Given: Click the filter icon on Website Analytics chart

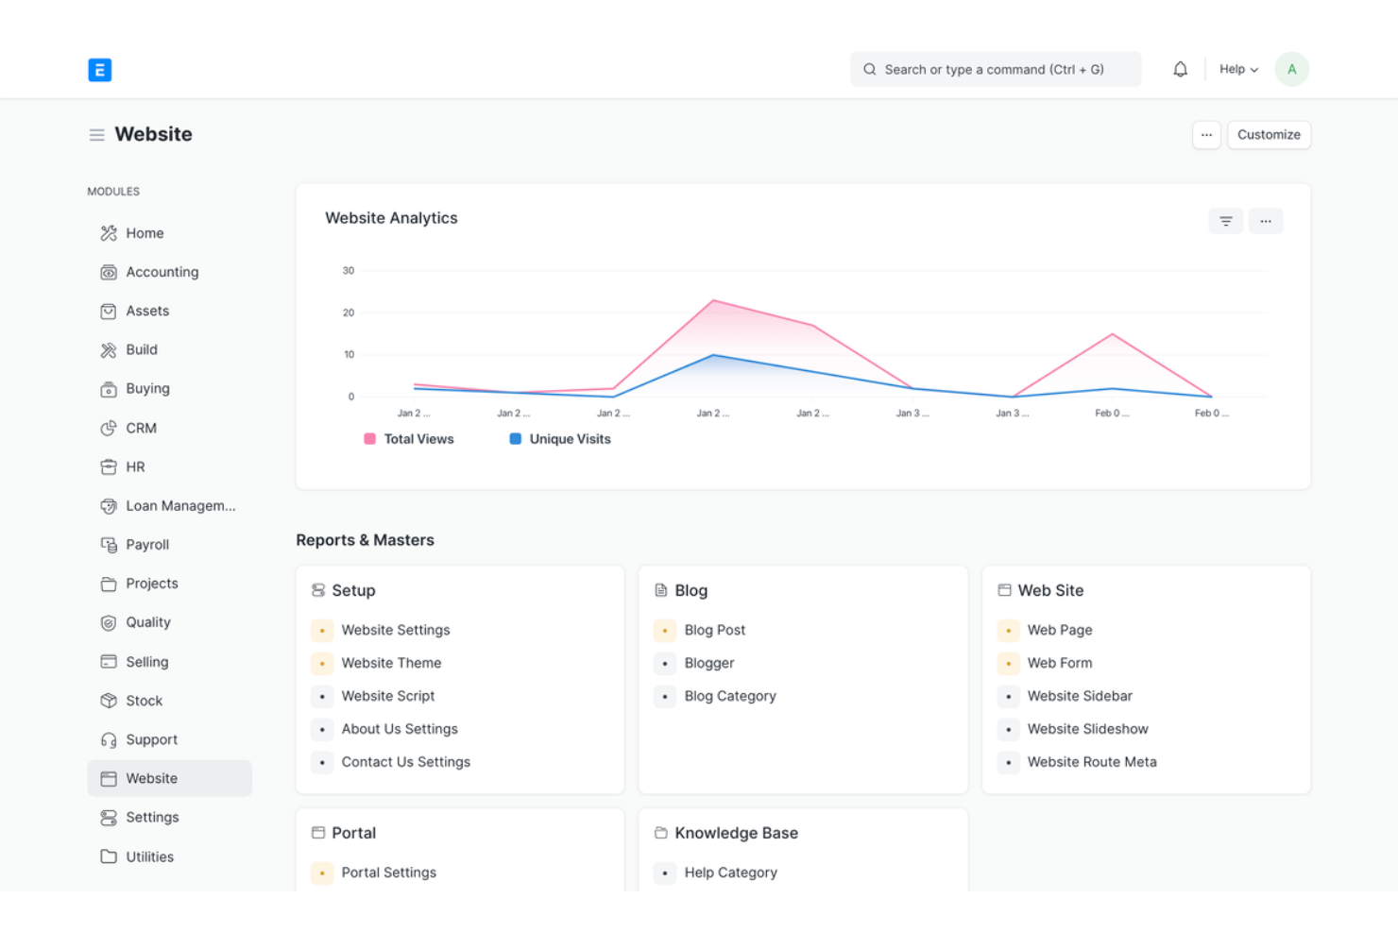Looking at the screenshot, I should coord(1225,220).
